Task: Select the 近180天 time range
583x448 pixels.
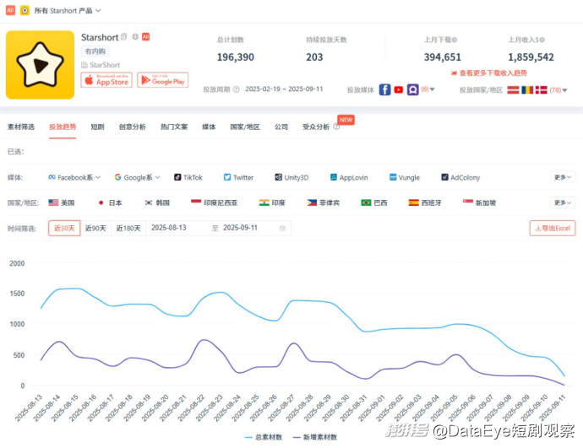Action: coord(128,229)
